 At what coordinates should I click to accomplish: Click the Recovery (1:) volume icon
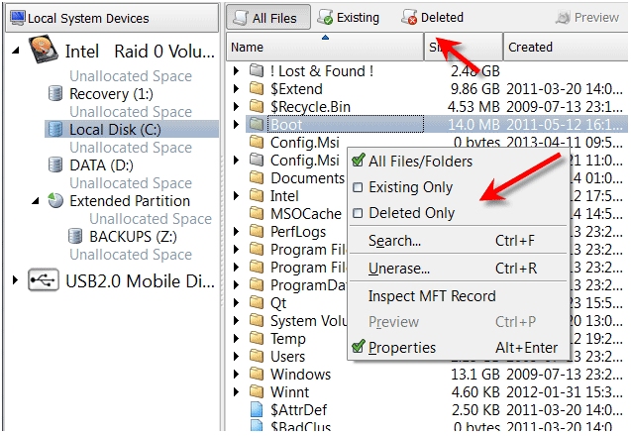point(55,93)
